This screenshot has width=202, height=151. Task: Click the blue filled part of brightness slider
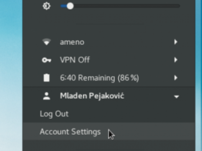point(64,6)
